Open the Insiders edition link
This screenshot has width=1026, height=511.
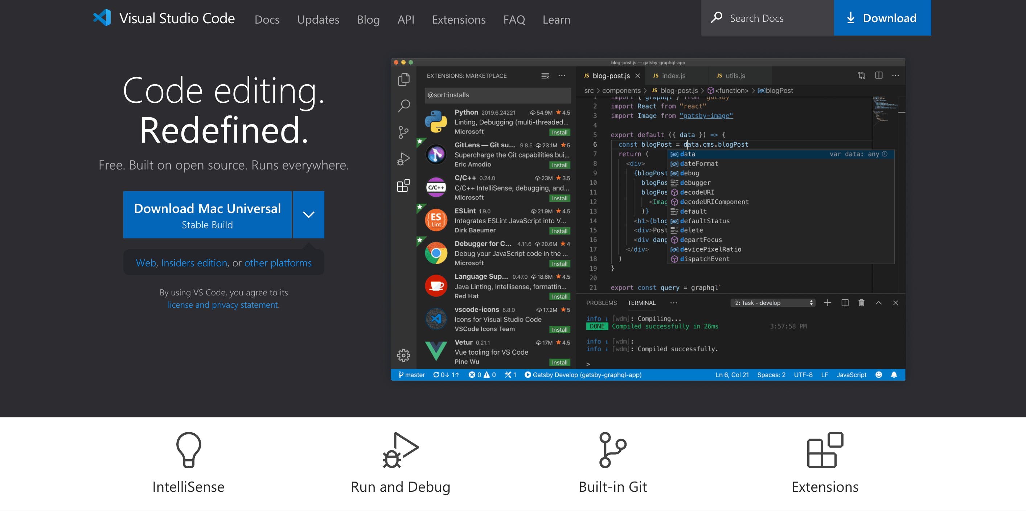point(194,263)
